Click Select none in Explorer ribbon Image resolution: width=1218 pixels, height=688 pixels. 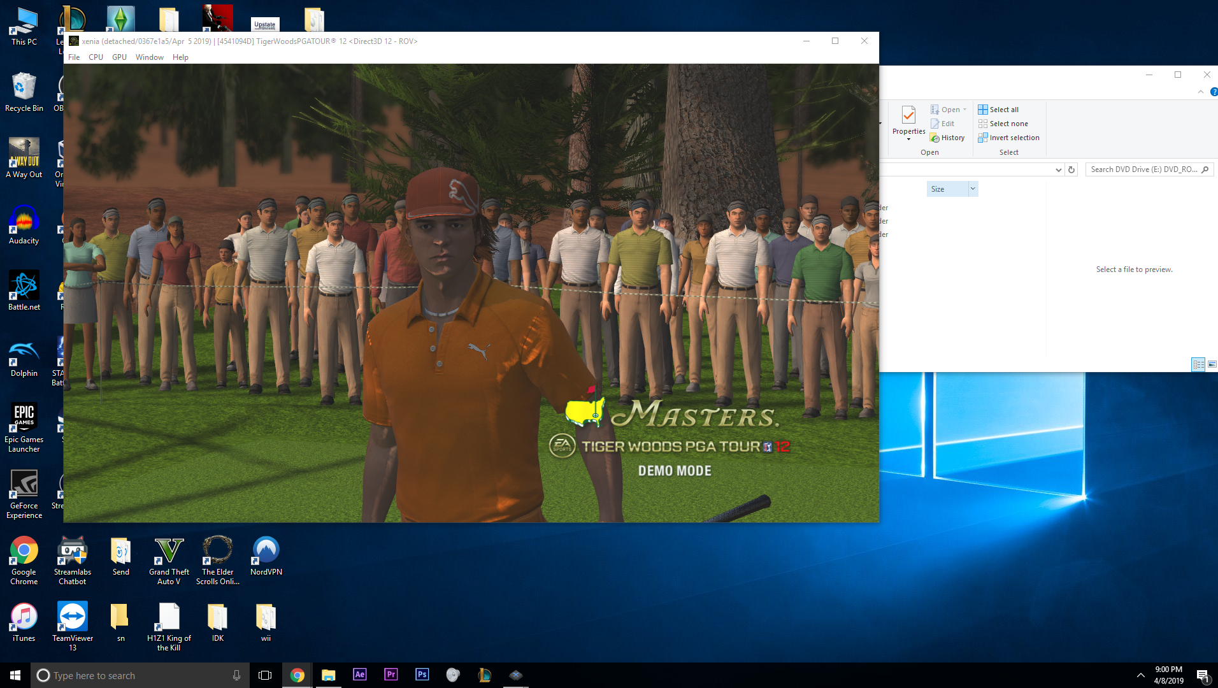1003,124
